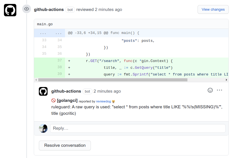233x158 pixels.
Task: Click the eye review icon in the timeline
Action: pos(27,9)
